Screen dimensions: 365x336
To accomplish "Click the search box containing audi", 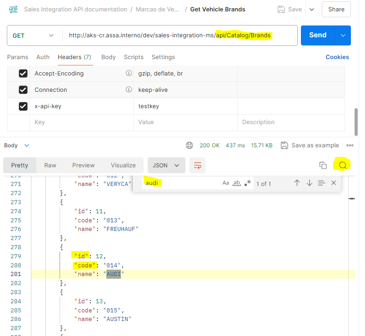I will click(181, 183).
